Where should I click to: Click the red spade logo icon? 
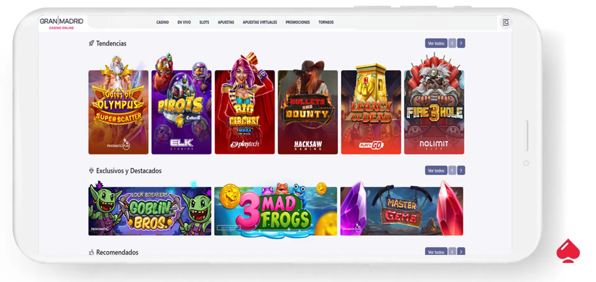(568, 251)
